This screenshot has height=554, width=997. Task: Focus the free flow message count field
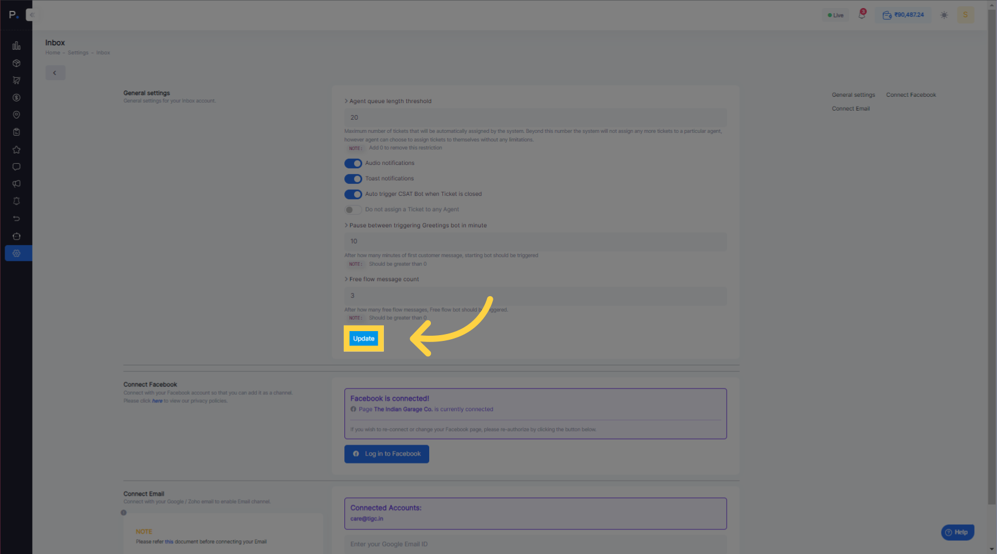535,296
